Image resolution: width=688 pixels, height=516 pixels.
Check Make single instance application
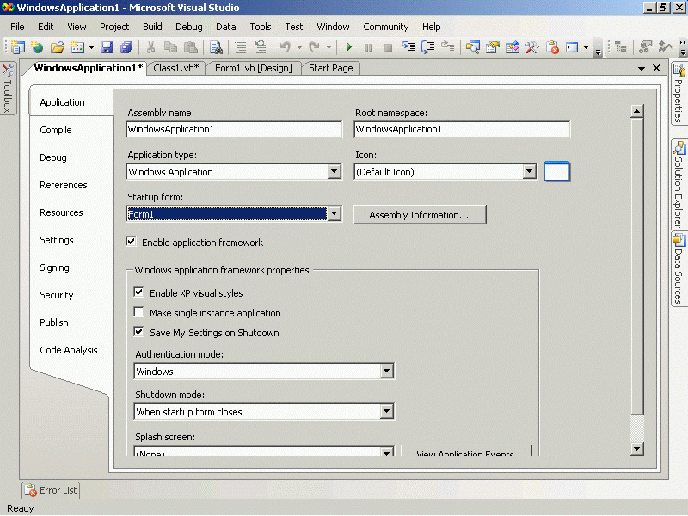139,312
